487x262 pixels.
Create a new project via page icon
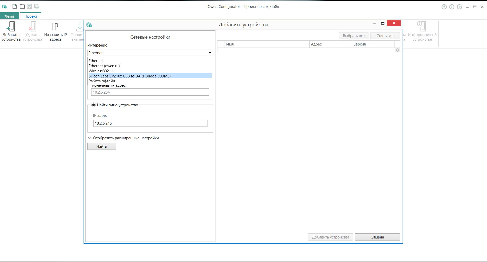coord(15,6)
